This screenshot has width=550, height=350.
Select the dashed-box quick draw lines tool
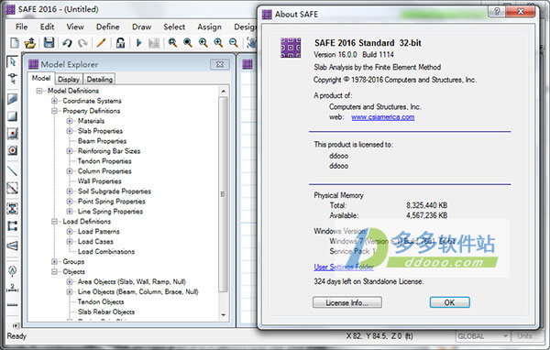(x=13, y=189)
